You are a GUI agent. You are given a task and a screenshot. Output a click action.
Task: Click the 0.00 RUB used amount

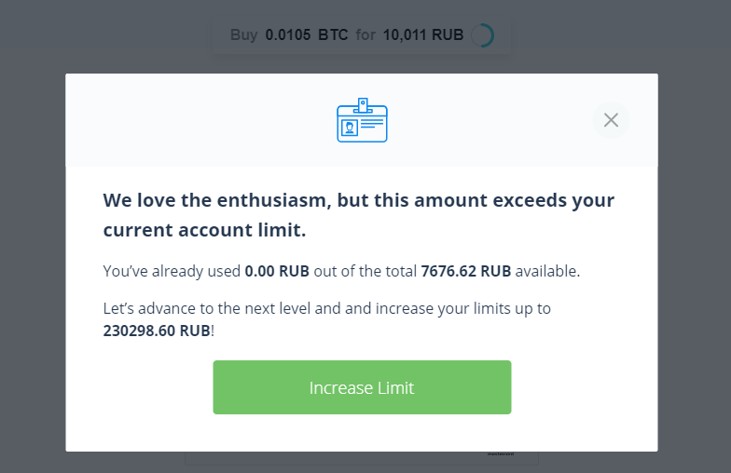click(x=277, y=271)
